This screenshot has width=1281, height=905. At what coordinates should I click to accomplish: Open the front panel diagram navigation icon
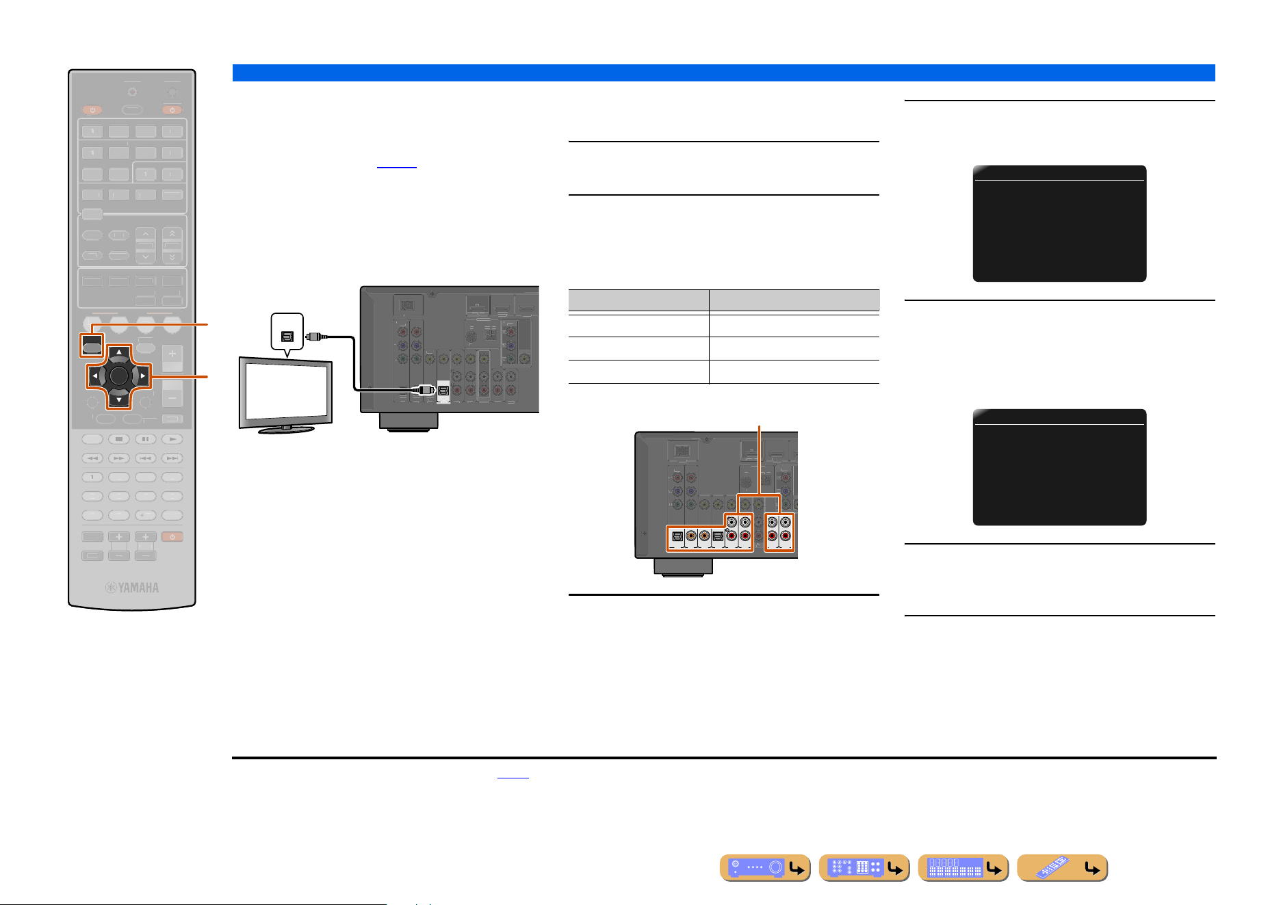765,868
